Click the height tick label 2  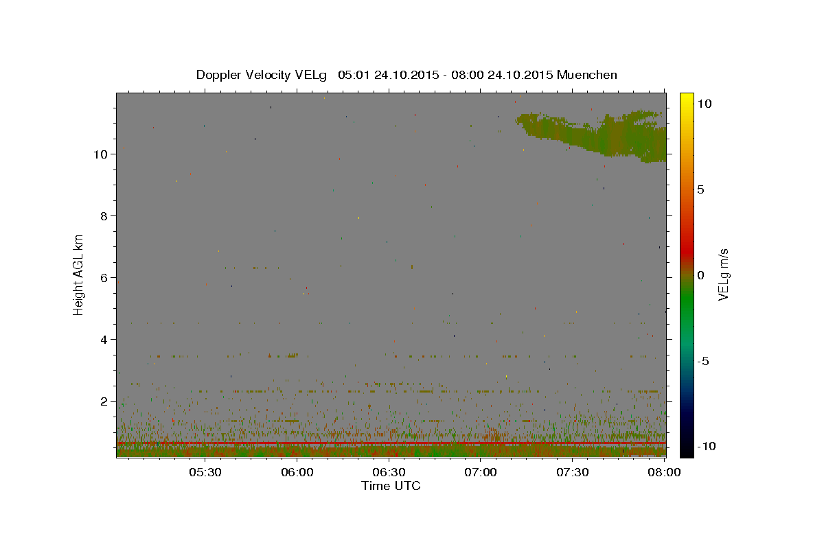[x=104, y=401]
